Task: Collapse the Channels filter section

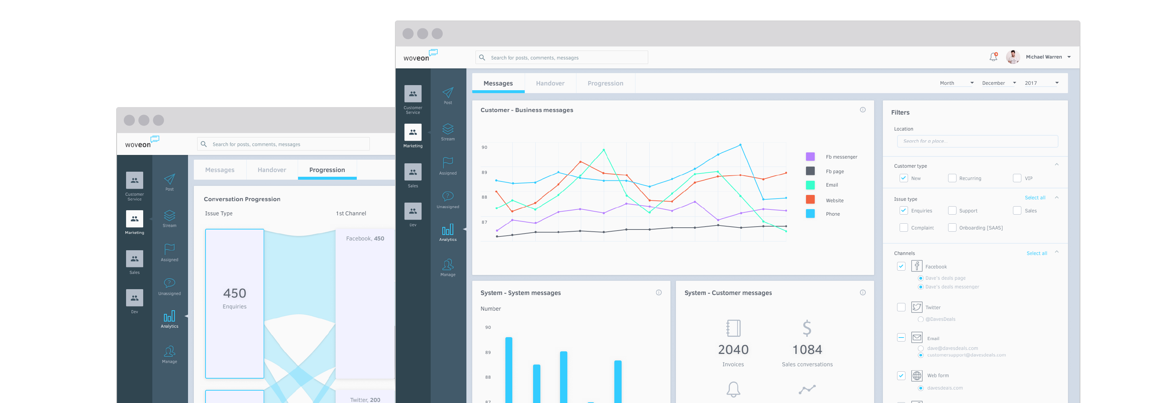Action: (1056, 252)
